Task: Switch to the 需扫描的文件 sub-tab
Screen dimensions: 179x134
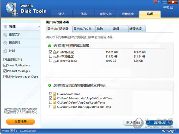Action: point(84,29)
